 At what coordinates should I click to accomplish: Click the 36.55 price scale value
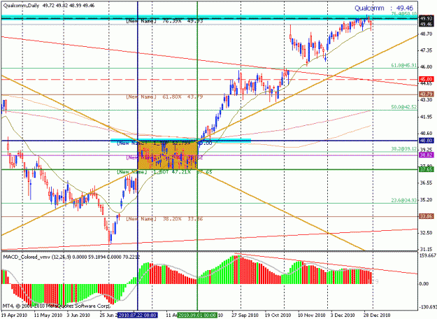(x=427, y=183)
